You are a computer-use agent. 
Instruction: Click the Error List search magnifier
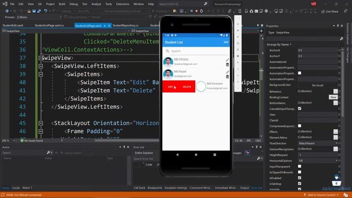(258, 158)
